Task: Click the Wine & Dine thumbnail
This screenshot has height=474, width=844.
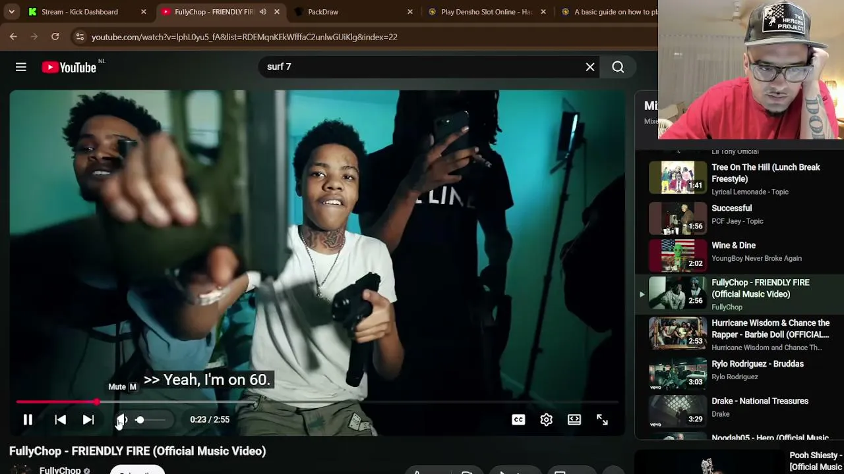Action: coord(677,255)
